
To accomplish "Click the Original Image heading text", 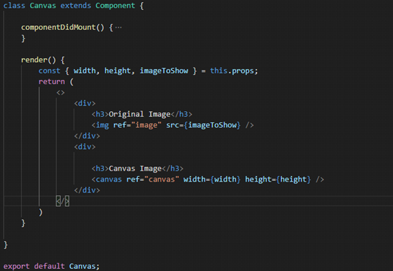I will tap(140, 114).
